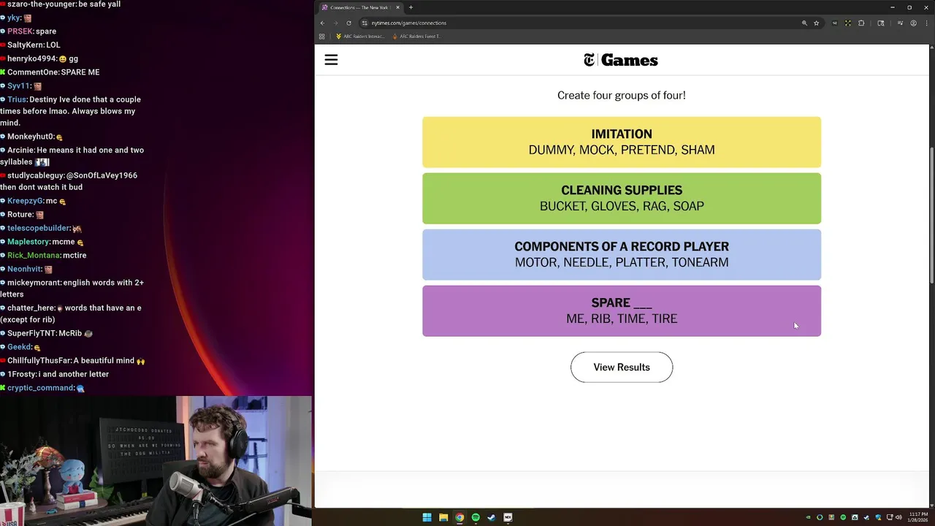Screen dimensions: 935x526
Task: Open the NYT Games hamburger menu
Action: [331, 60]
